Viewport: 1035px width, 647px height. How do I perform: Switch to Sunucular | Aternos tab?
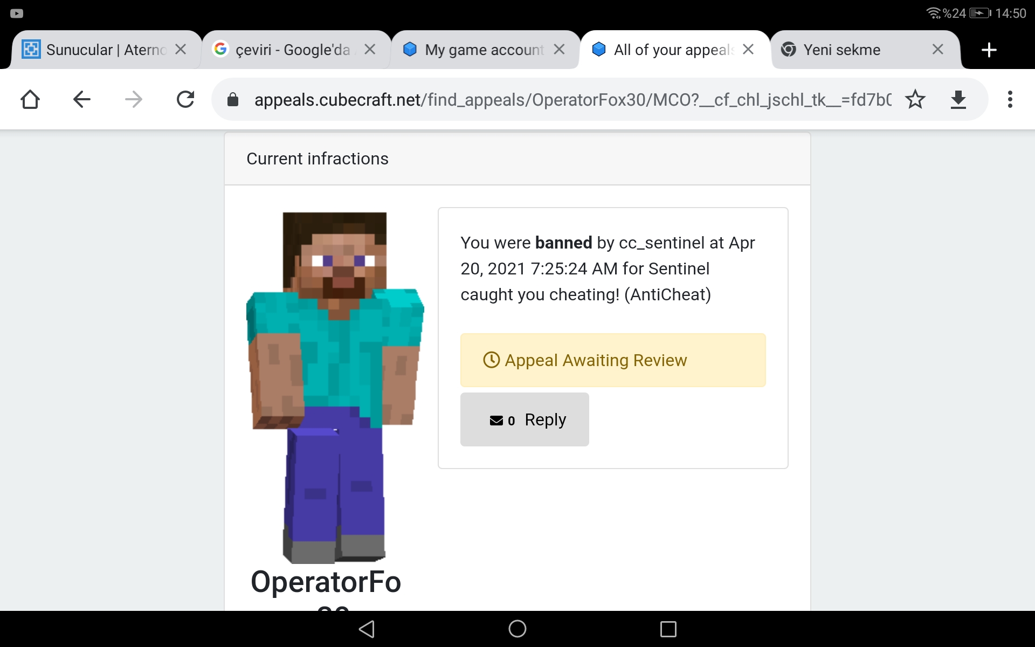pyautogui.click(x=94, y=50)
